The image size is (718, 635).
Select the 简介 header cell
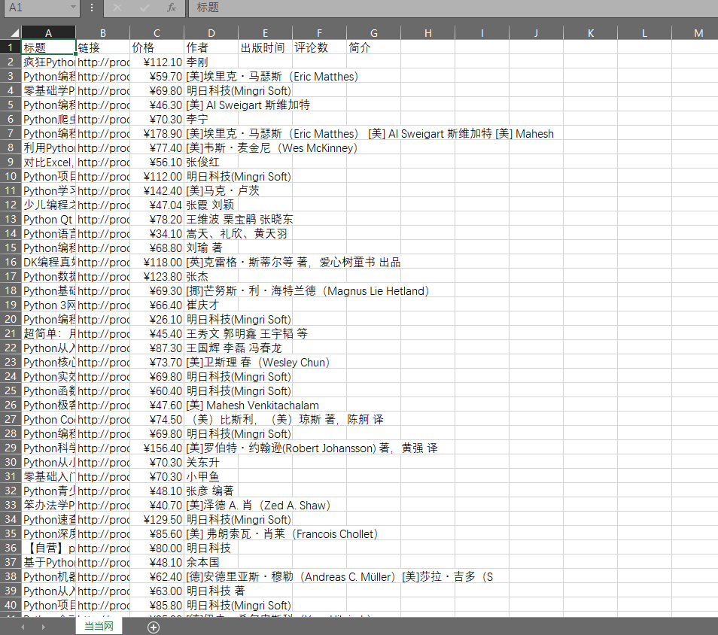373,47
